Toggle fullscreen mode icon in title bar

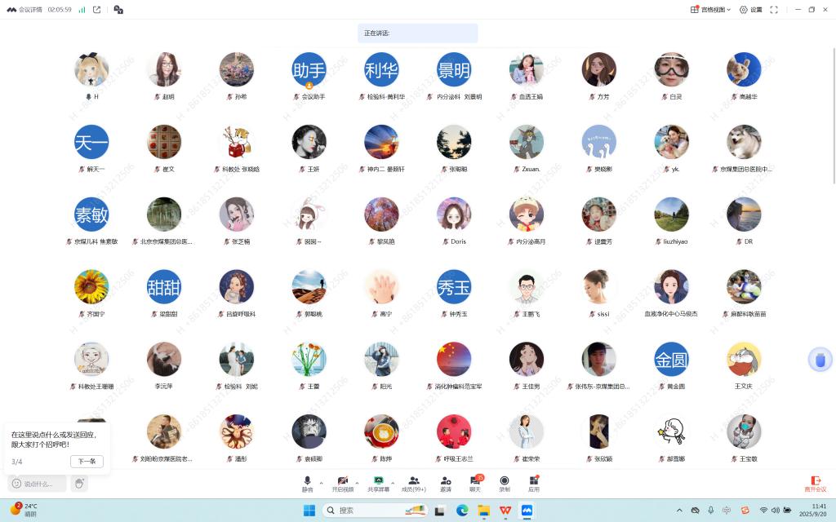774,10
